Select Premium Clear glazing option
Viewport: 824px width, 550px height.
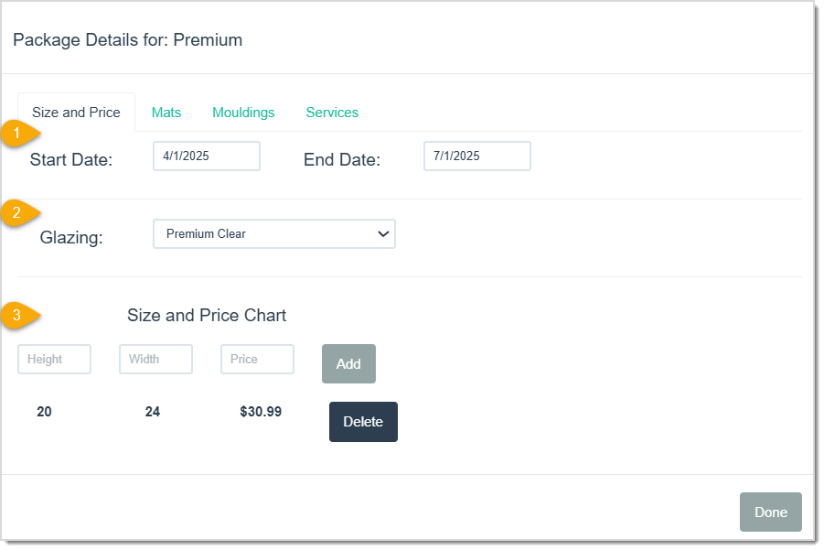[x=274, y=233]
